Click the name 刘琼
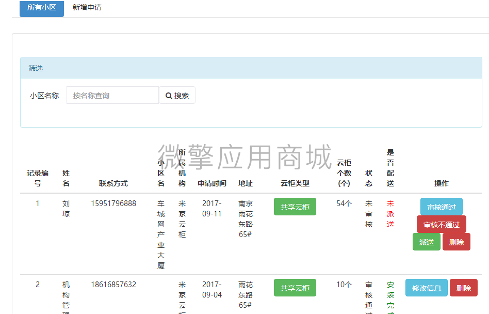 pyautogui.click(x=66, y=209)
